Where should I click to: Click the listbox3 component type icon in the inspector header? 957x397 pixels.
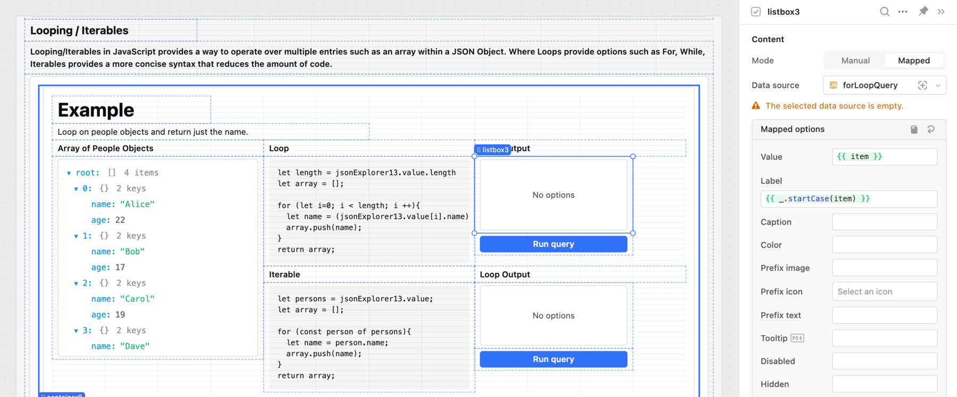[x=755, y=12]
